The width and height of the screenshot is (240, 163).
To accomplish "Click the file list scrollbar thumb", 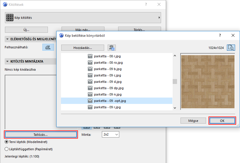I will point(175,81).
